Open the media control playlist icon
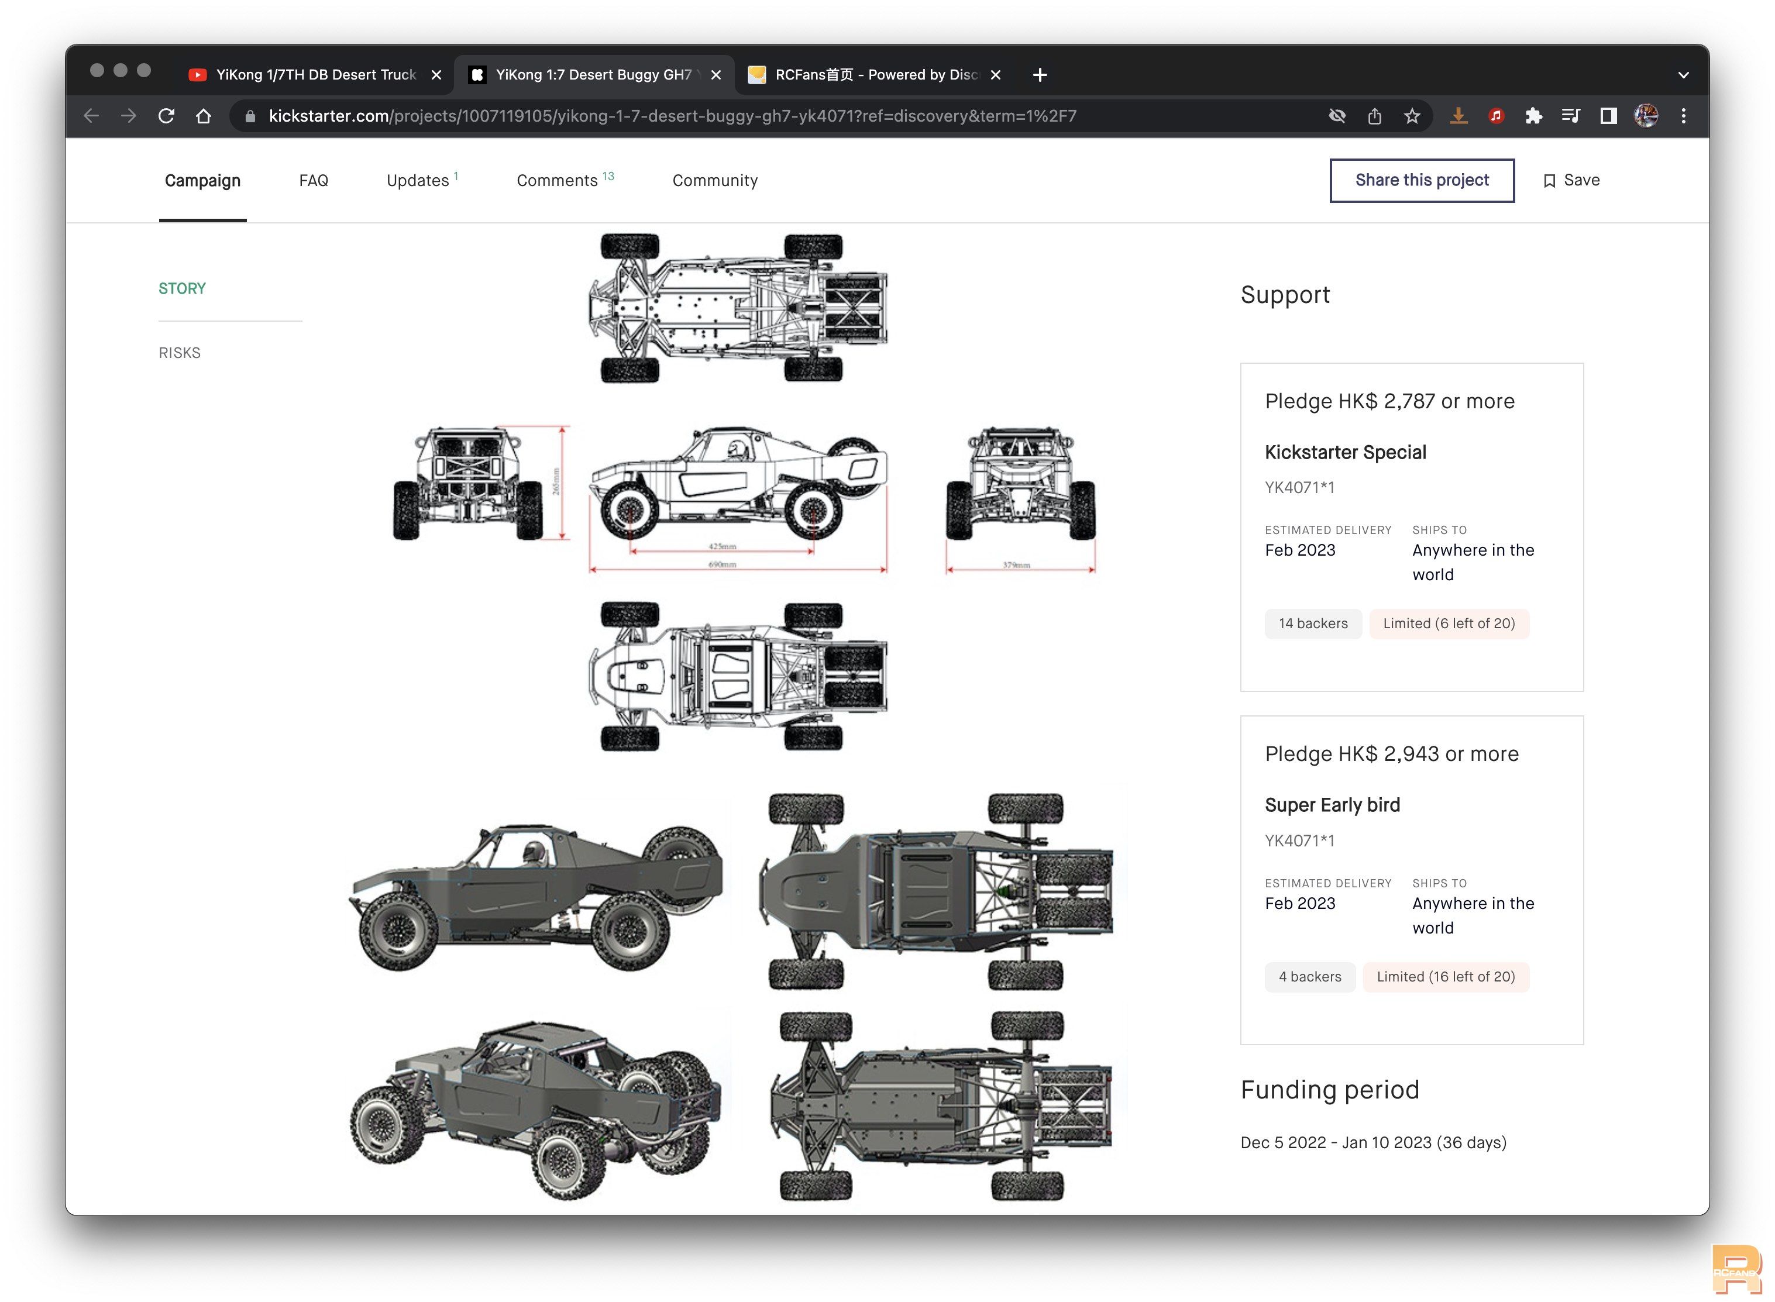The height and width of the screenshot is (1302, 1775). coord(1571,116)
